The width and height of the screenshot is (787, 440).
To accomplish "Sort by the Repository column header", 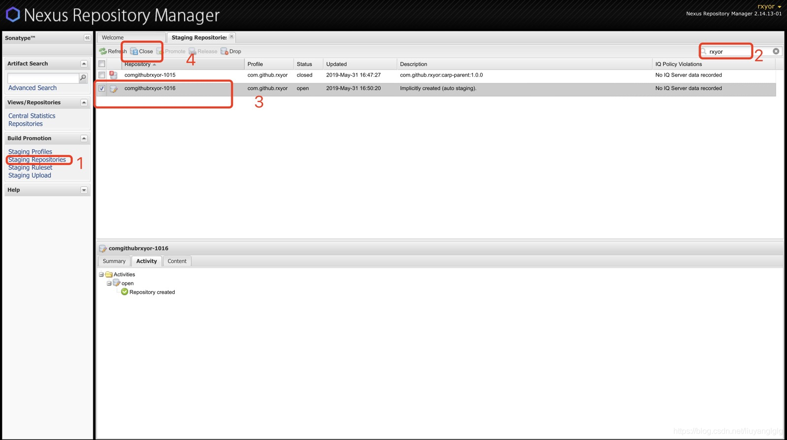I will click(183, 64).
